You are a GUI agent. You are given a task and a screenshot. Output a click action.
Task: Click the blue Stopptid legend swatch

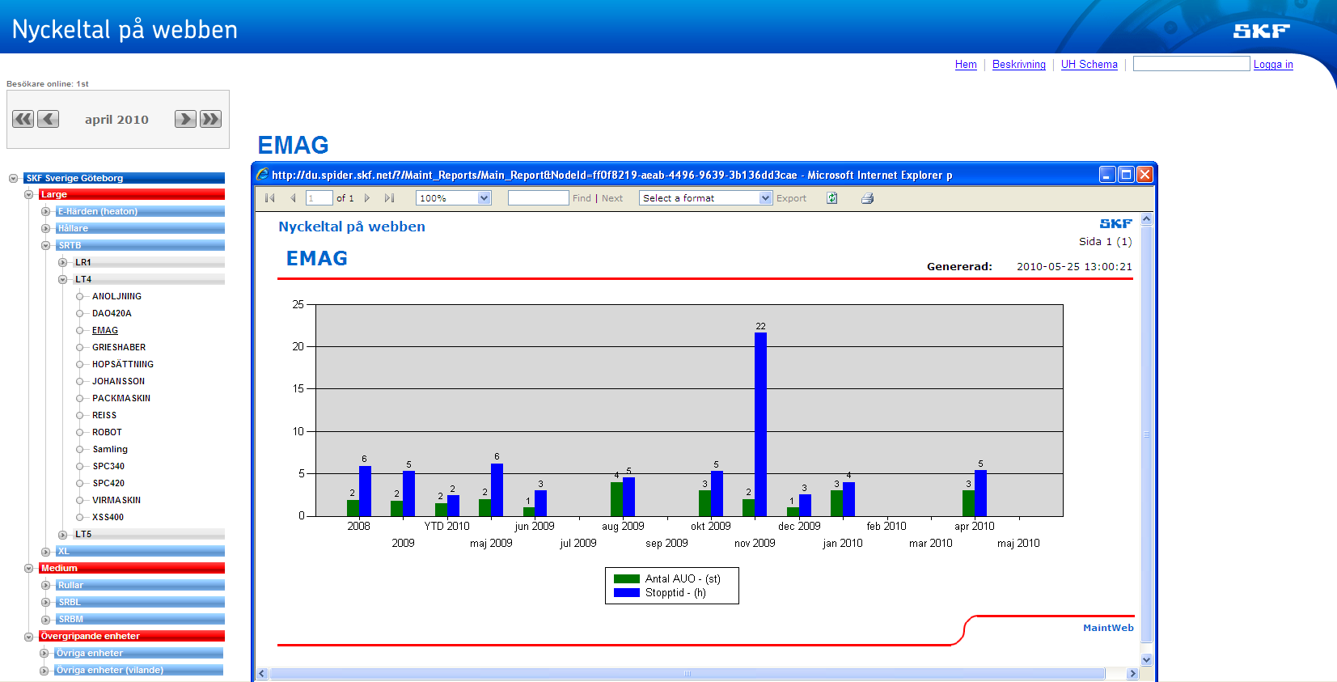(627, 593)
